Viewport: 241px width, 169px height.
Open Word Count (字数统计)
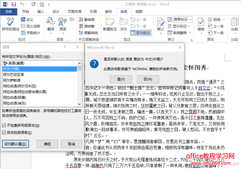click(x=30, y=33)
